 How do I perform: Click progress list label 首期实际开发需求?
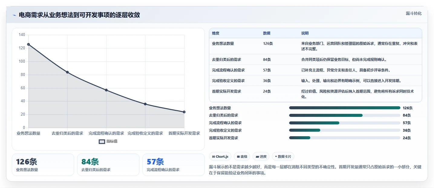[x=224, y=138]
